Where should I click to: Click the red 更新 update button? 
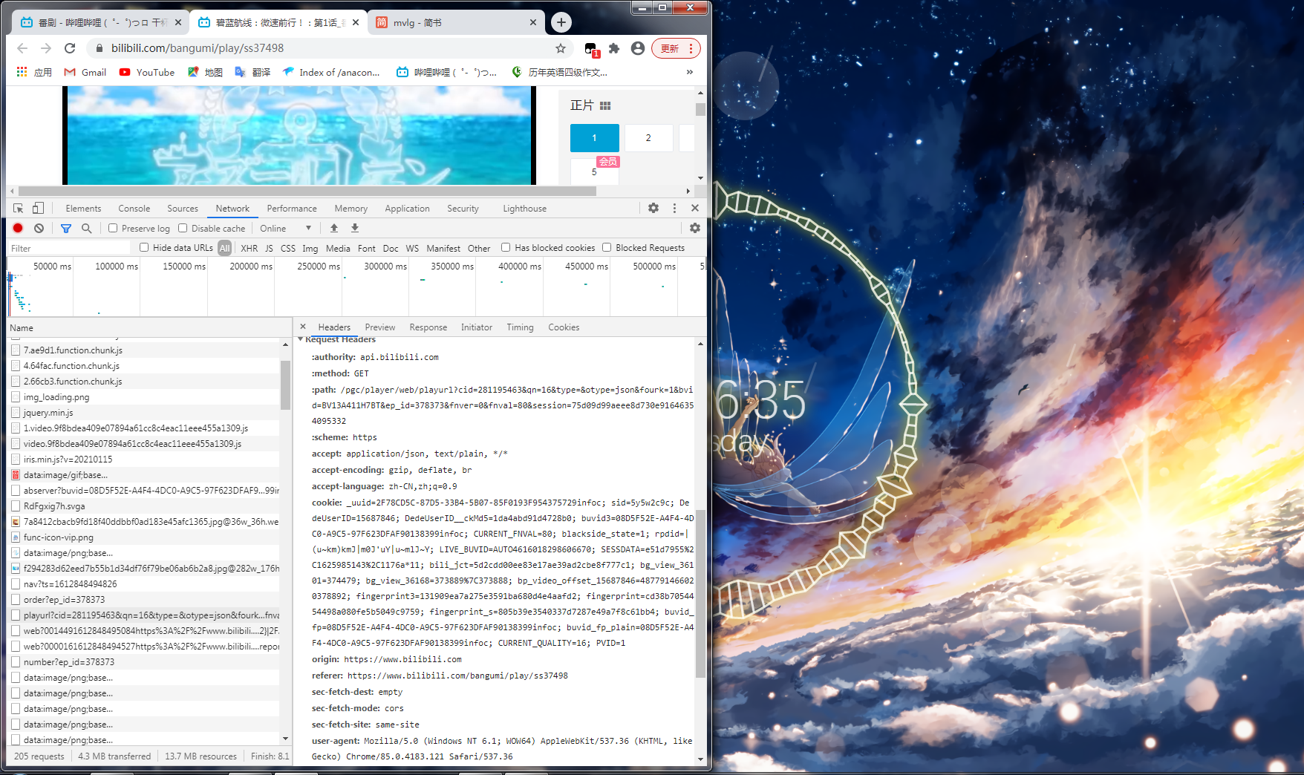point(676,48)
